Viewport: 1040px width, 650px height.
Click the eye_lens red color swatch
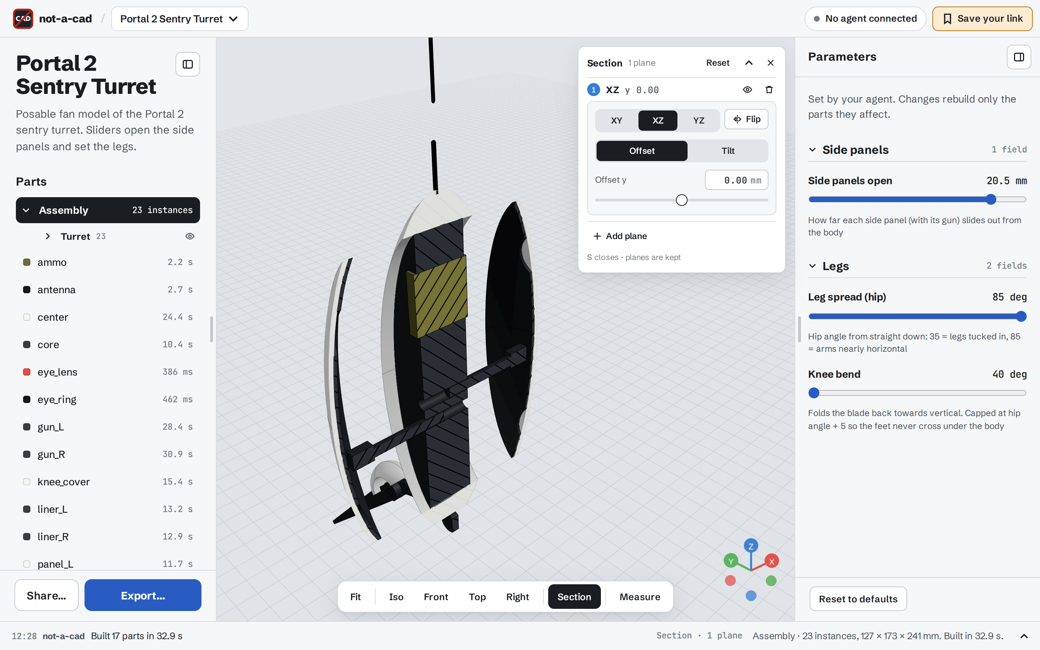click(27, 372)
